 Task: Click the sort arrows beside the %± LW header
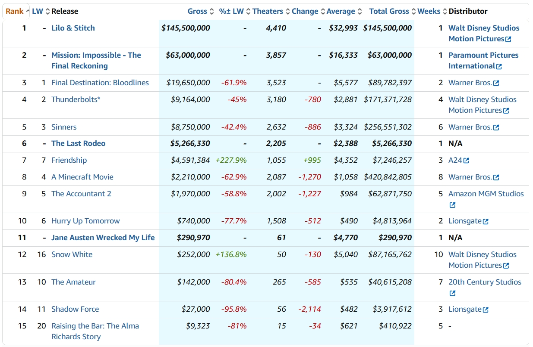[248, 11]
